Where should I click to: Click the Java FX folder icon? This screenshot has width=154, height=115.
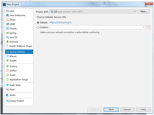coord(7,37)
